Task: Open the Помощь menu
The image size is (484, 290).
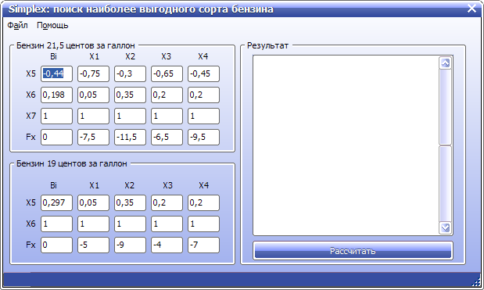Action: click(52, 25)
